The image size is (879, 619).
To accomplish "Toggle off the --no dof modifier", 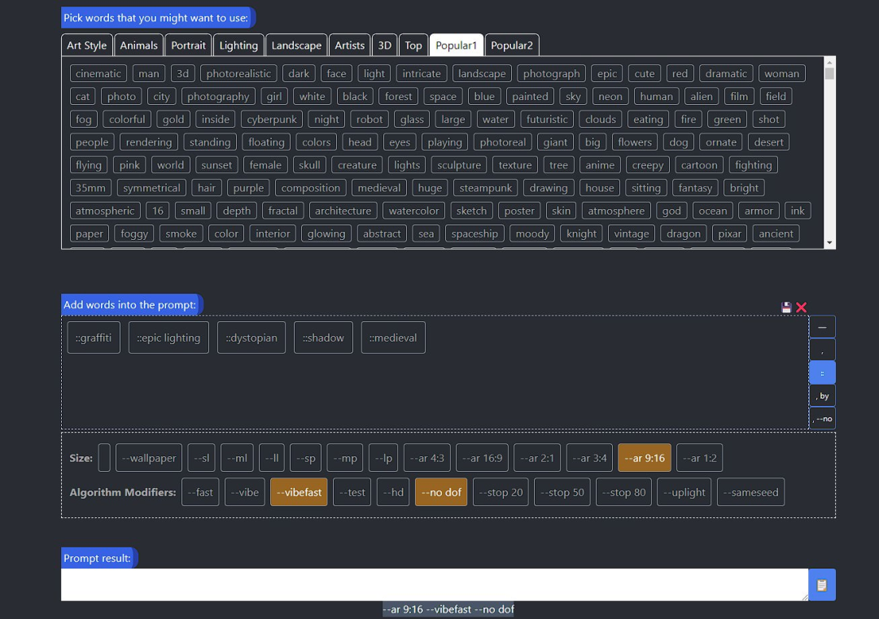I will tap(441, 492).
